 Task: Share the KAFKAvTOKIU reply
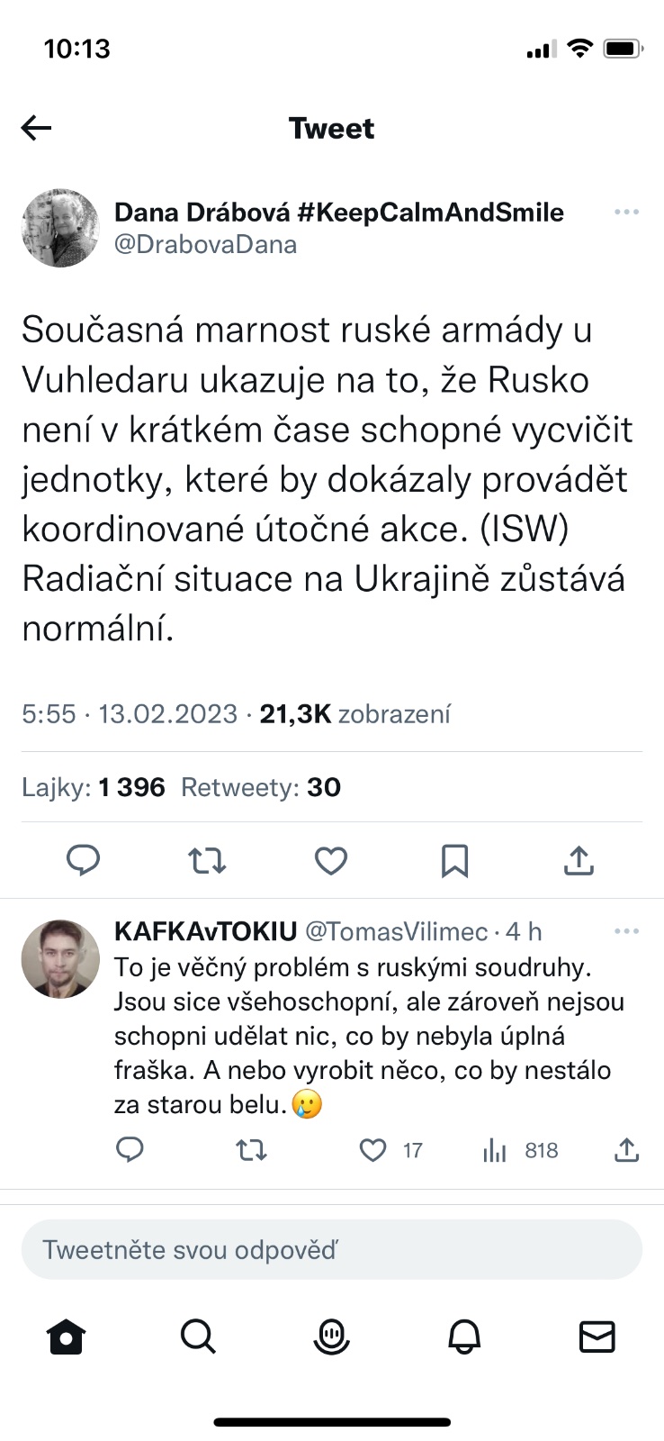626,1150
